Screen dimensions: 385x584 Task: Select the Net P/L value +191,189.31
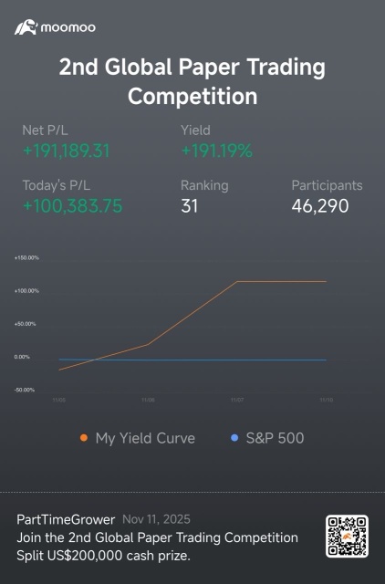[x=67, y=151]
